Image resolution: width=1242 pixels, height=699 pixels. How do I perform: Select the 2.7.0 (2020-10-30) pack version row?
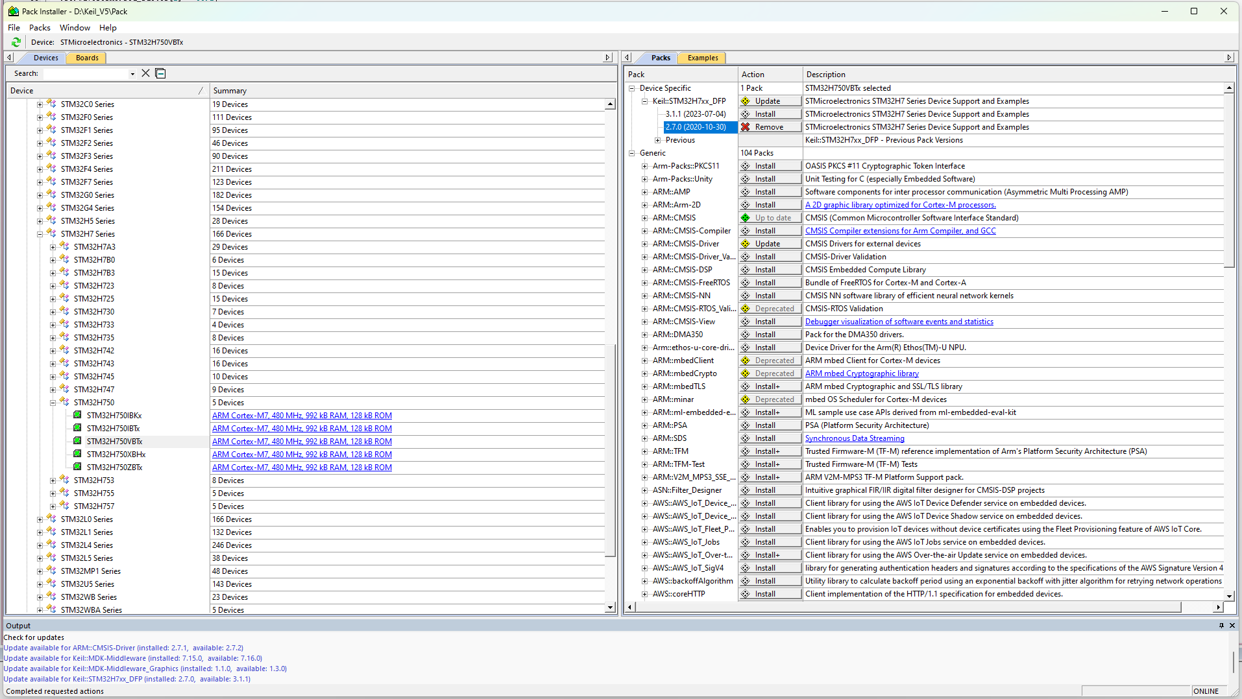pos(700,127)
